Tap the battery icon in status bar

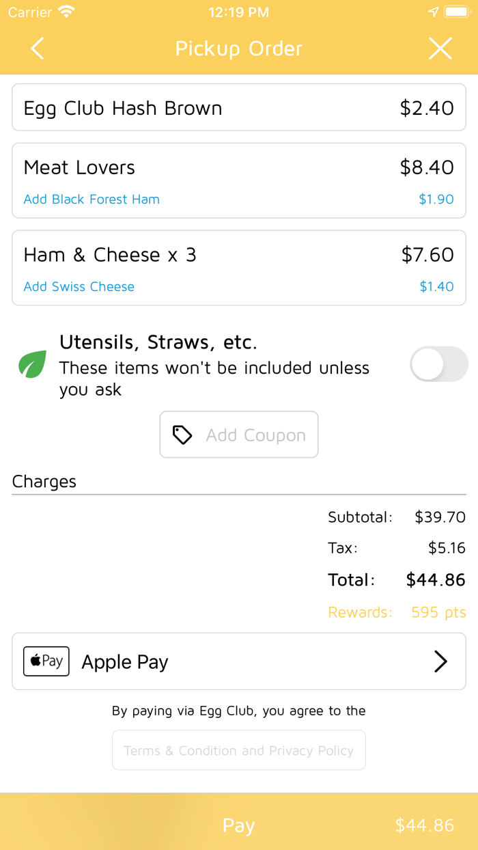click(457, 12)
